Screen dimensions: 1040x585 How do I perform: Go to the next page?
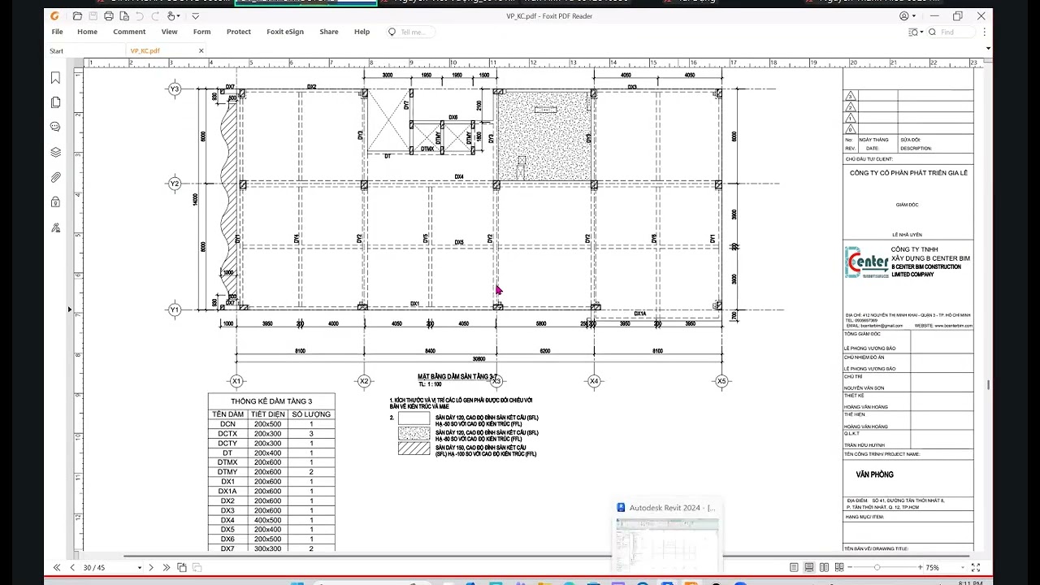152,567
